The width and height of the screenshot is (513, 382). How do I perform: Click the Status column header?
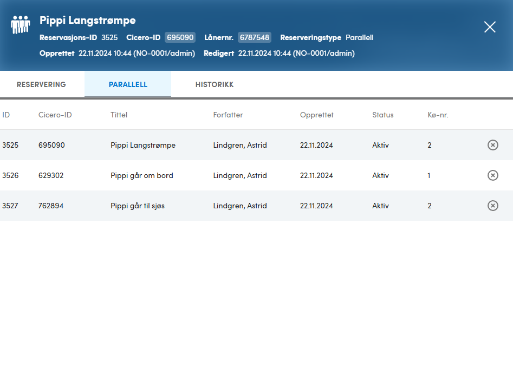(x=383, y=115)
